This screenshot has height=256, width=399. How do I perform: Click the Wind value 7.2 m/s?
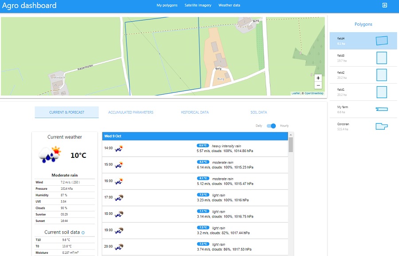pos(70,182)
